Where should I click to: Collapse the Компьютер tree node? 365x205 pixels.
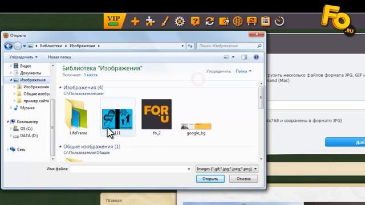pos(7,121)
